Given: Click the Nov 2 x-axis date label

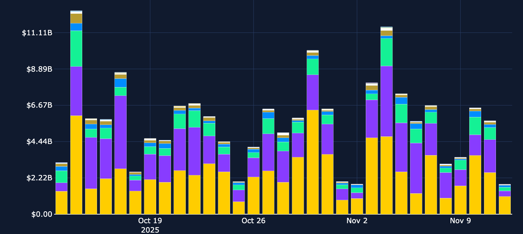Looking at the screenshot, I should (357, 221).
